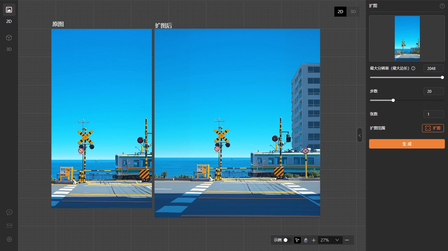The height and width of the screenshot is (251, 448).
Task: Select the pointer arrow tool
Action: tap(297, 240)
